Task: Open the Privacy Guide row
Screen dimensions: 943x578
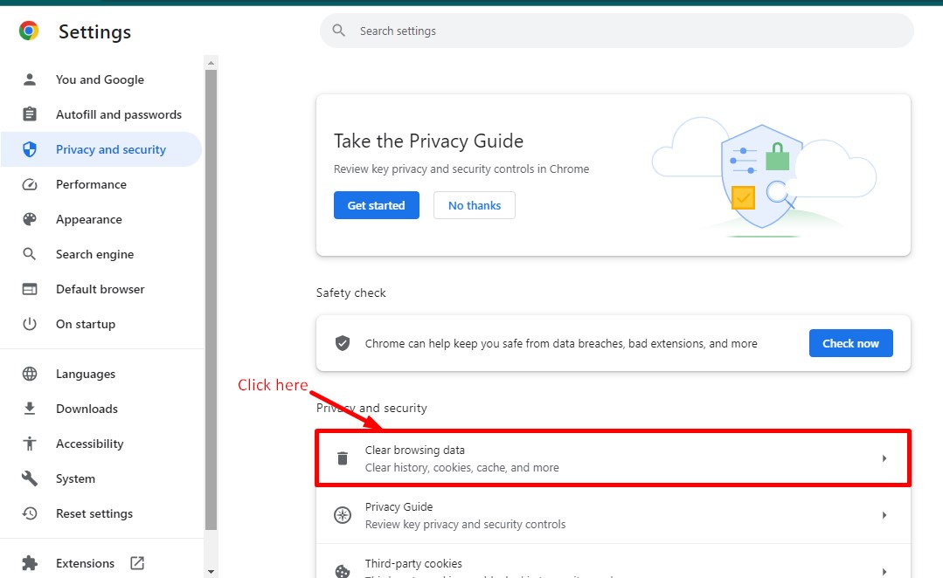Action: tap(614, 515)
